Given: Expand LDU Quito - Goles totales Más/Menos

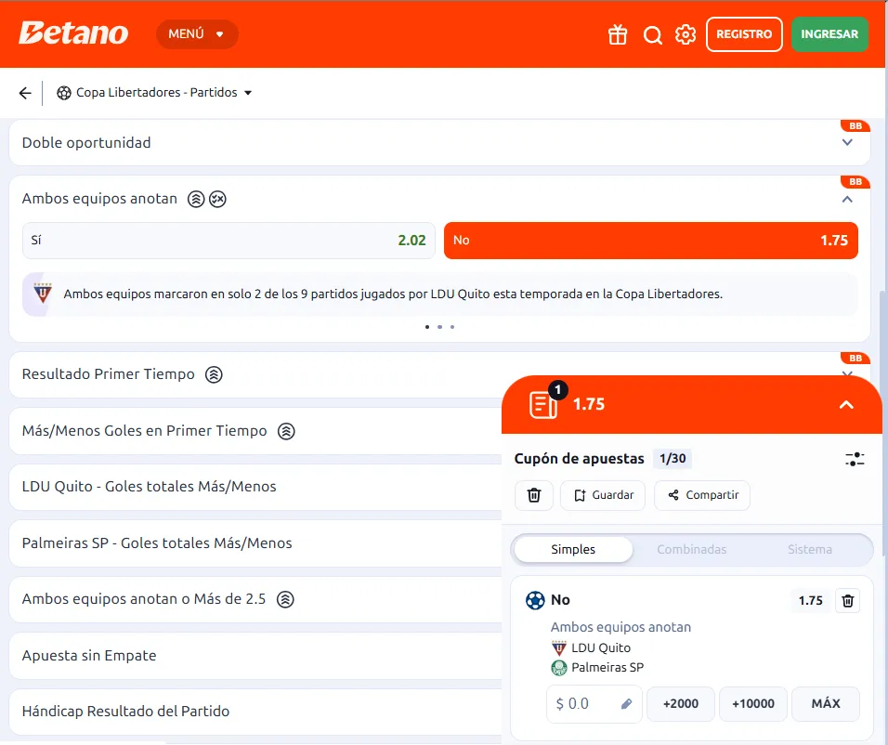Looking at the screenshot, I should (255, 487).
